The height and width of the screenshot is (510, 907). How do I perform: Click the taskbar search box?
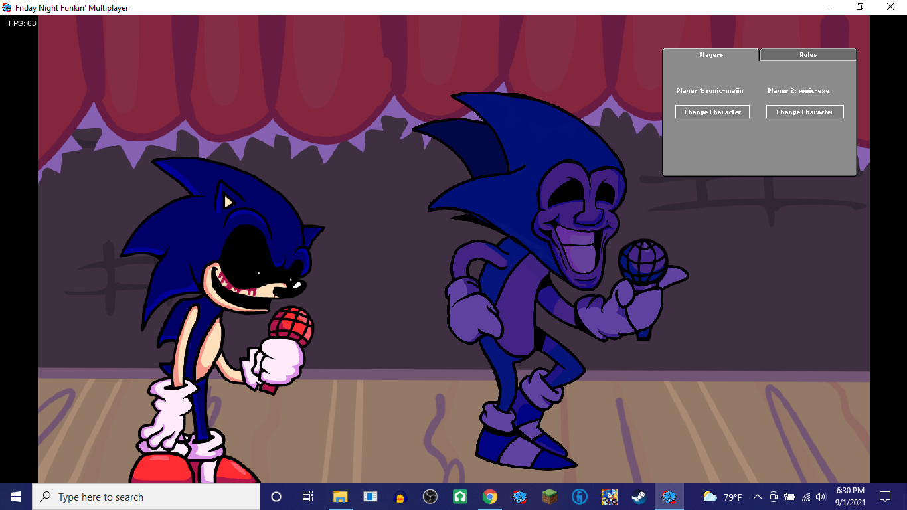146,497
